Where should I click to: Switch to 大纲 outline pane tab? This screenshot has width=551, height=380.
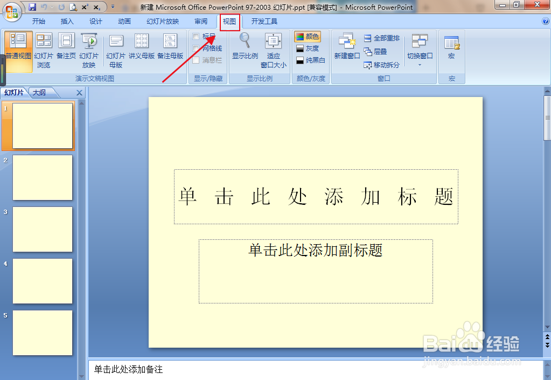click(39, 93)
